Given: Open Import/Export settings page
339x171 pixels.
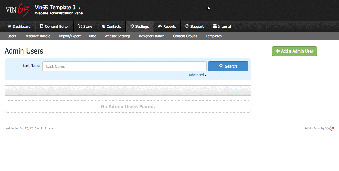Looking at the screenshot, I should click(70, 36).
